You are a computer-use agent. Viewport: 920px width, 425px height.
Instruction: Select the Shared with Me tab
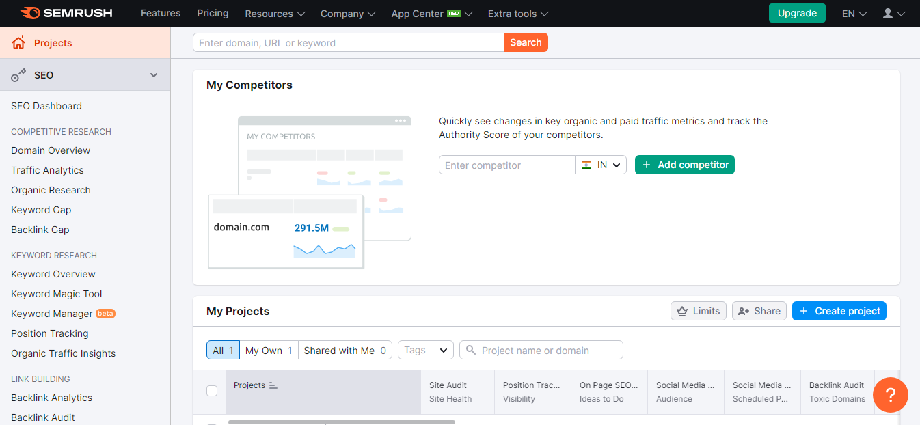[345, 350]
